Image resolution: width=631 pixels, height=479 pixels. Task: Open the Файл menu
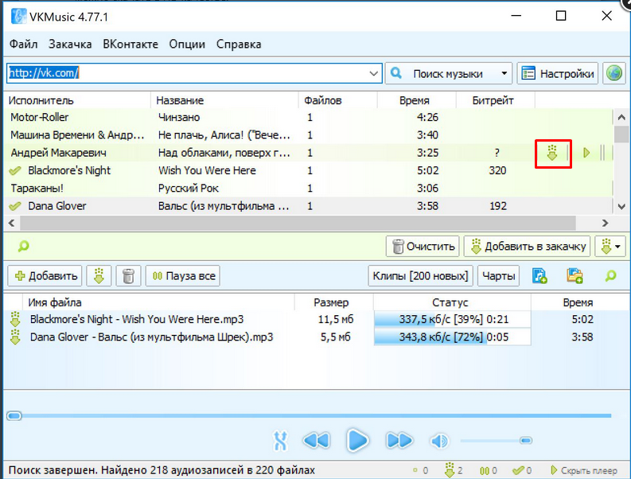24,44
